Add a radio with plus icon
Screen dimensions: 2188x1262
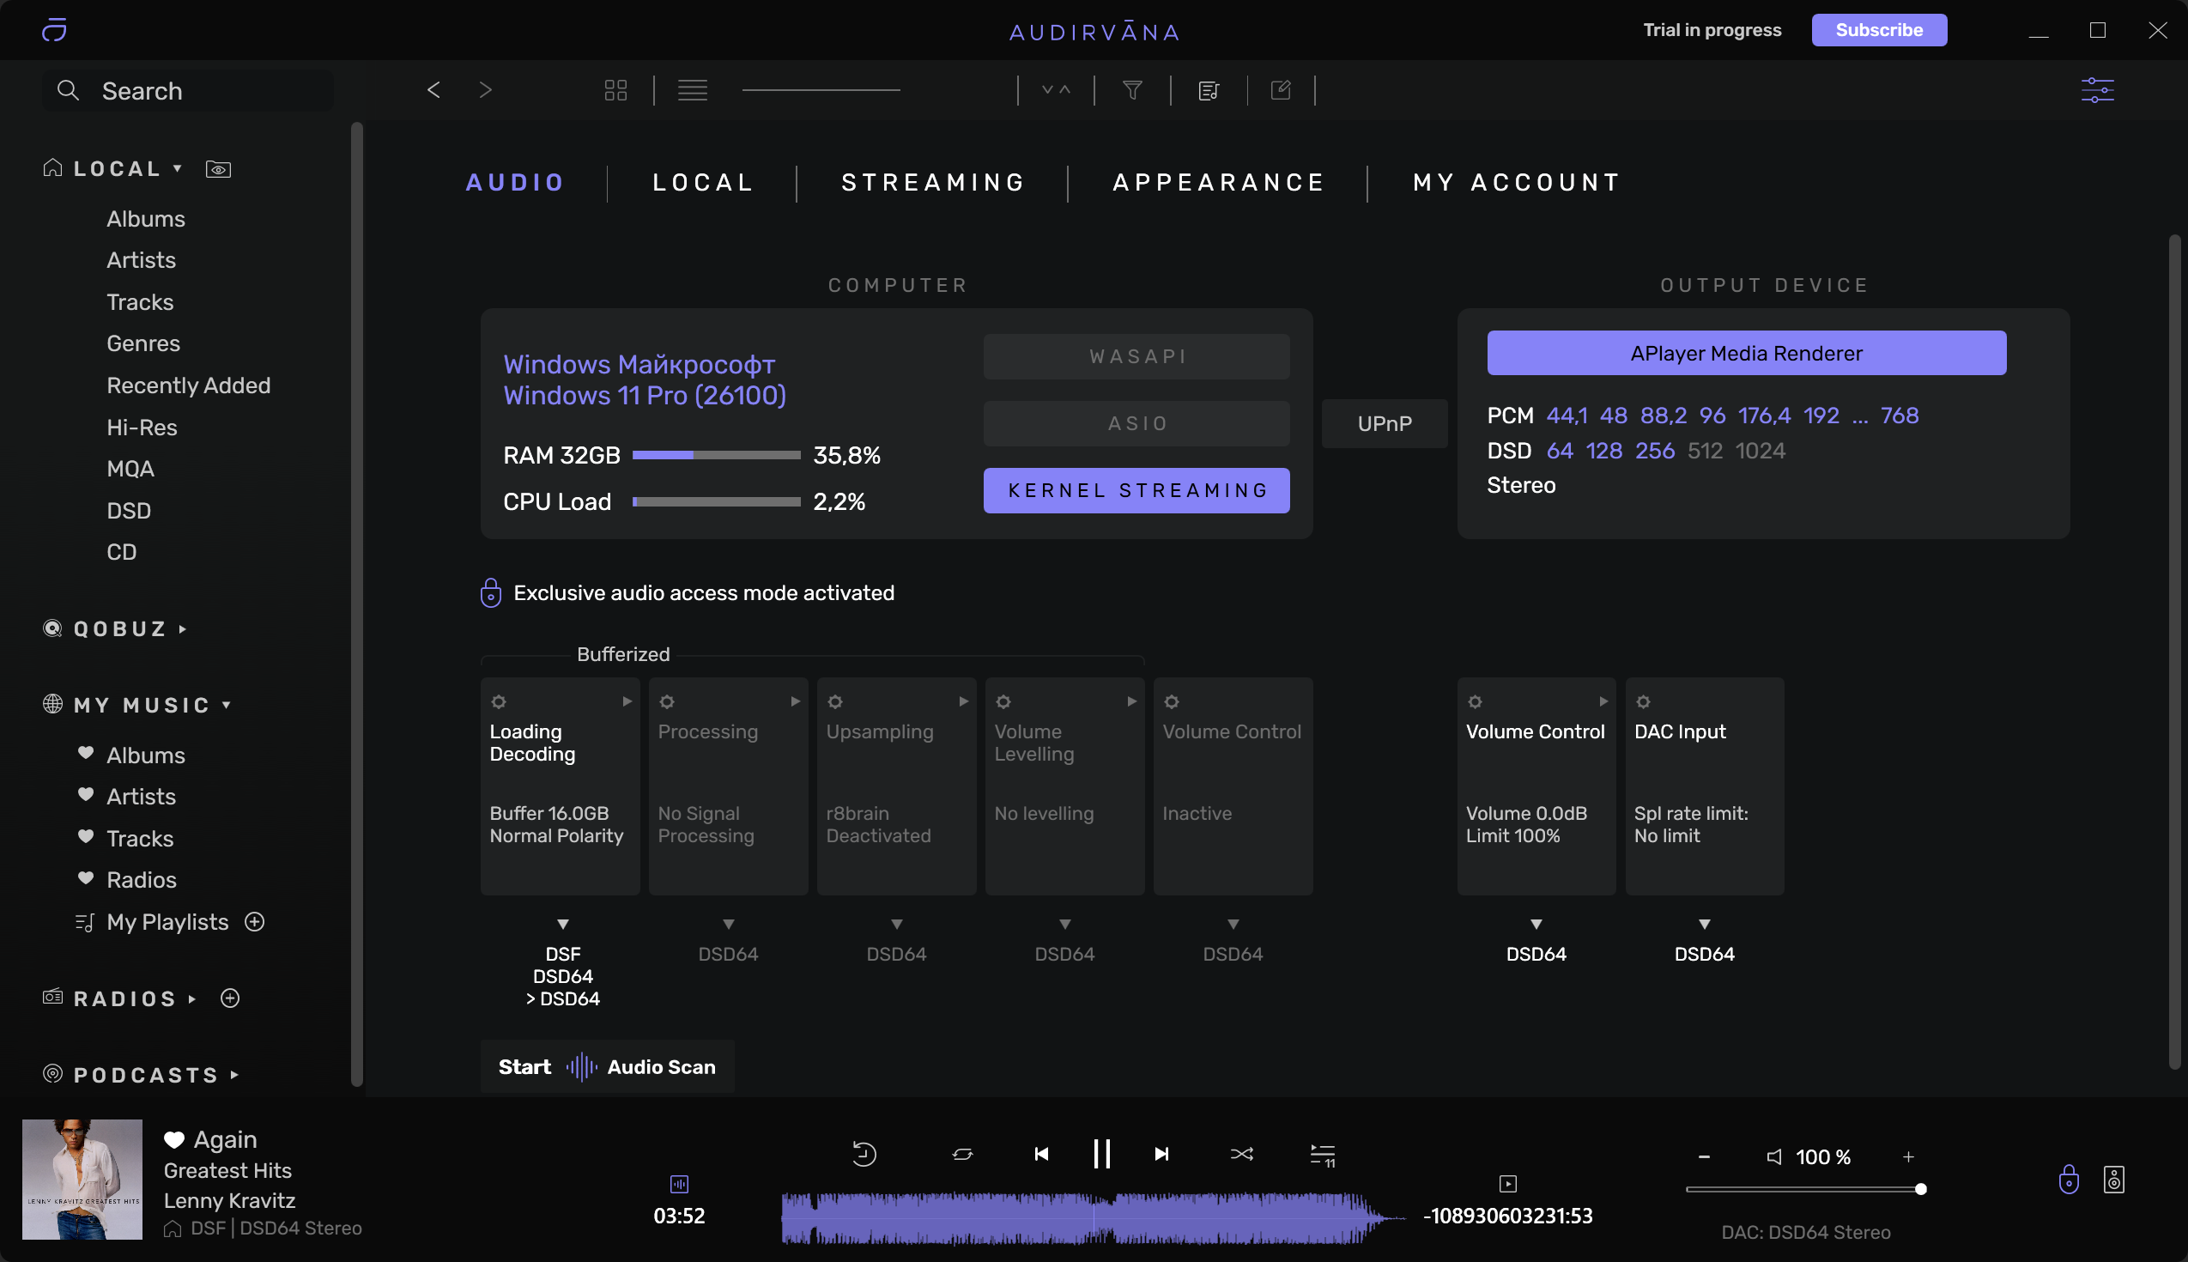coord(231,998)
